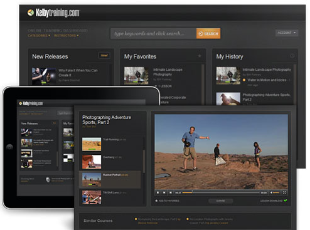The height and width of the screenshot is (230, 310).
Task: Click the keyword search input field
Action: pos(153,33)
